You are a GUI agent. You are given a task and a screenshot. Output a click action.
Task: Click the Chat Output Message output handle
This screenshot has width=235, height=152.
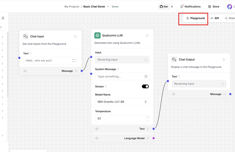(x=230, y=94)
